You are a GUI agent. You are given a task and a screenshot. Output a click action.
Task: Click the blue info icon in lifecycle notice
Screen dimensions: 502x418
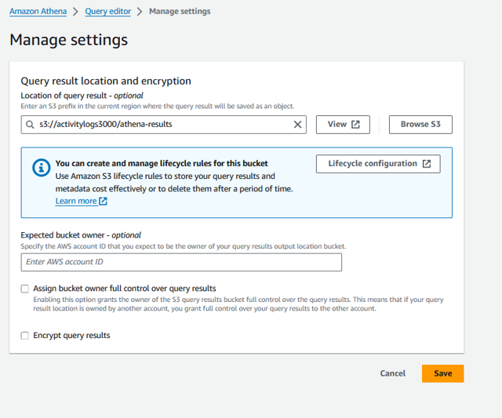42,167
